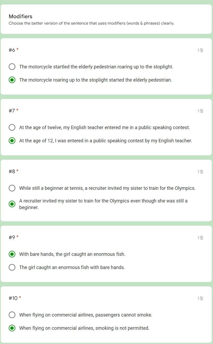Click the '1점' label on question #10
The height and width of the screenshot is (344, 213).
pos(200,298)
